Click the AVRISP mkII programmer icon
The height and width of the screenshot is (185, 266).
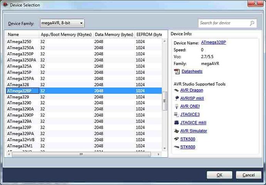[x=176, y=98]
